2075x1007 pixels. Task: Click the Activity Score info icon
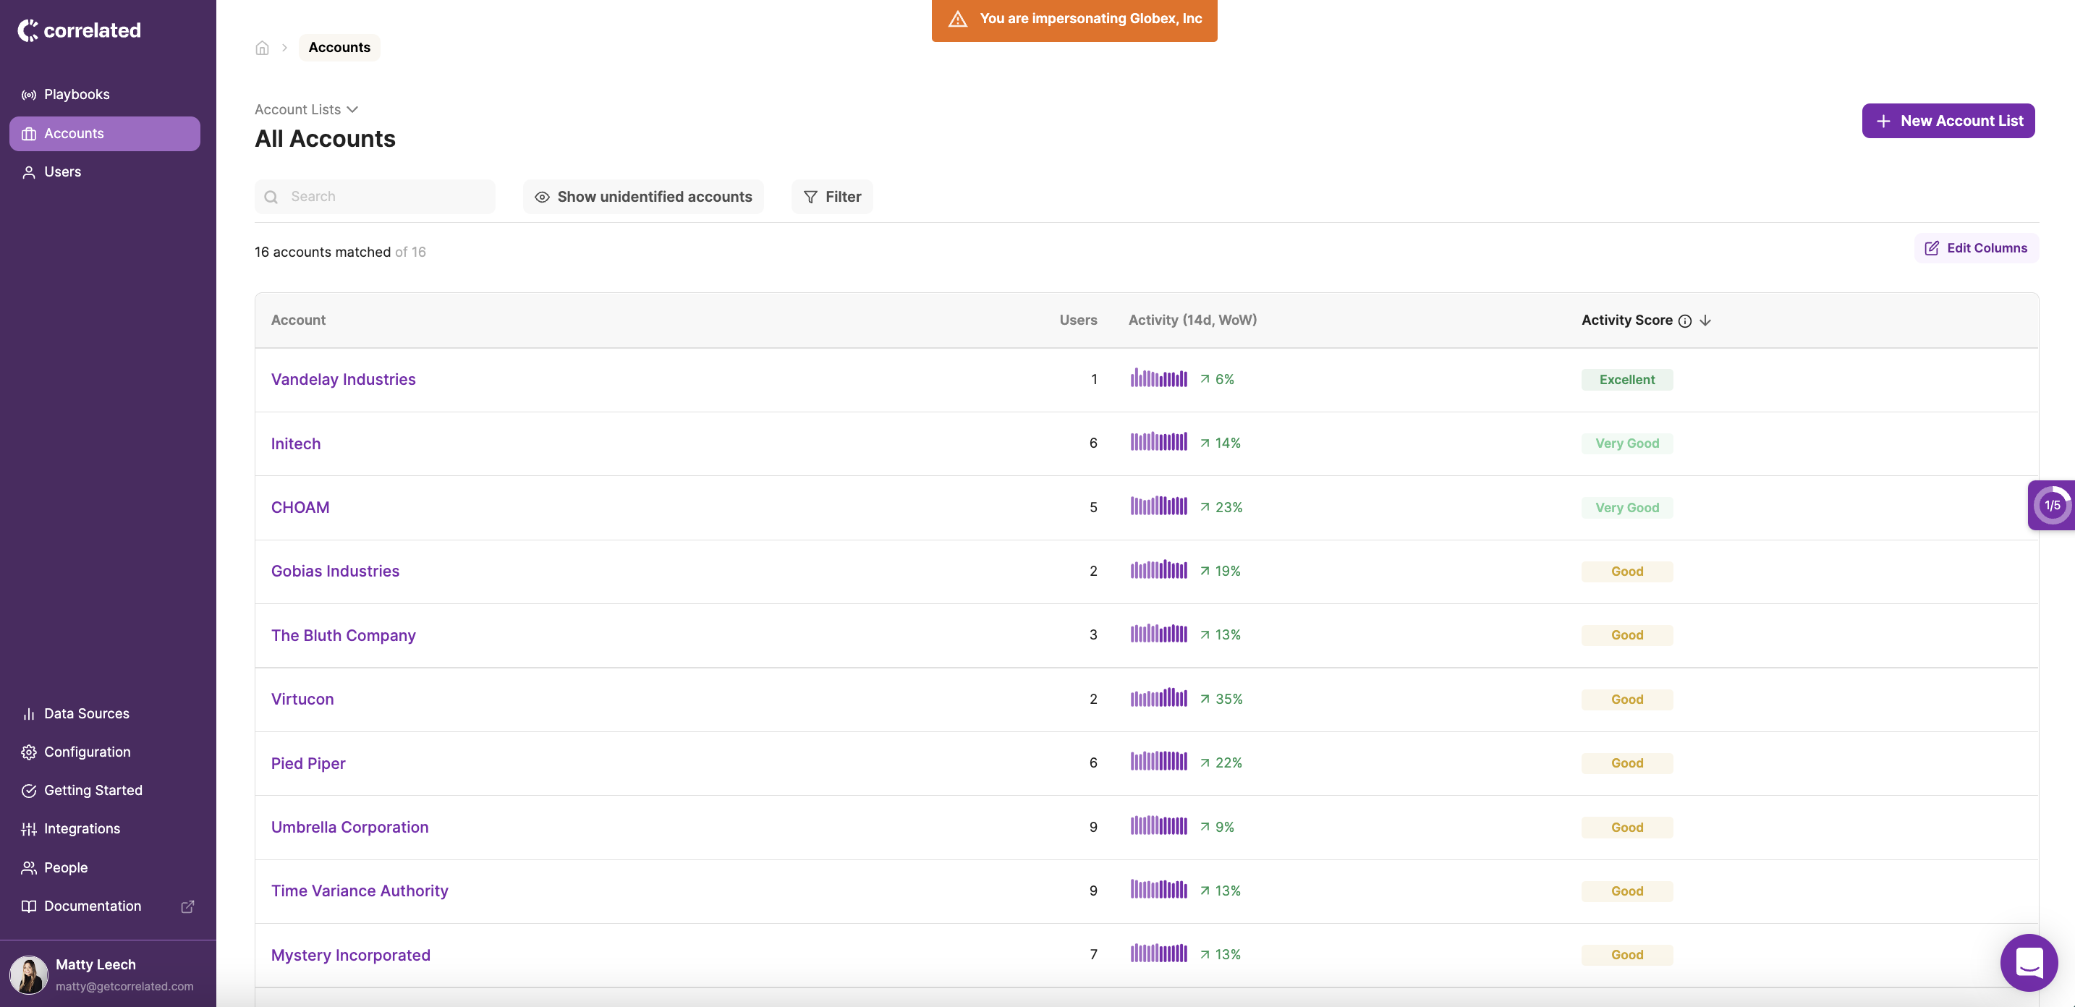coord(1684,320)
